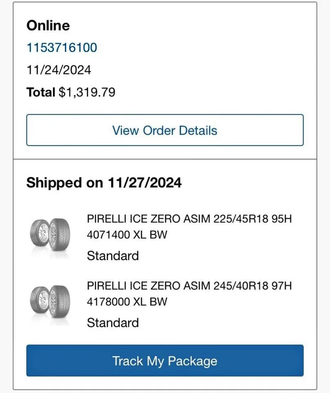Click the PIRELLI ICE ZERO 245/40R18 product title
The height and width of the screenshot is (393, 330).
pyautogui.click(x=189, y=286)
